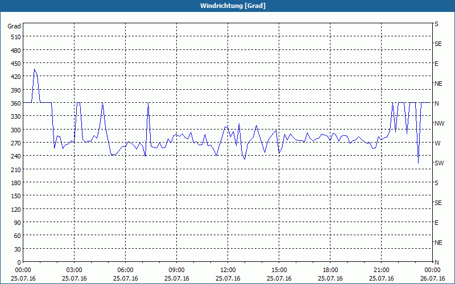The image size is (455, 284).
Task: Select the 06:00 time axis label
Action: pyautogui.click(x=125, y=270)
